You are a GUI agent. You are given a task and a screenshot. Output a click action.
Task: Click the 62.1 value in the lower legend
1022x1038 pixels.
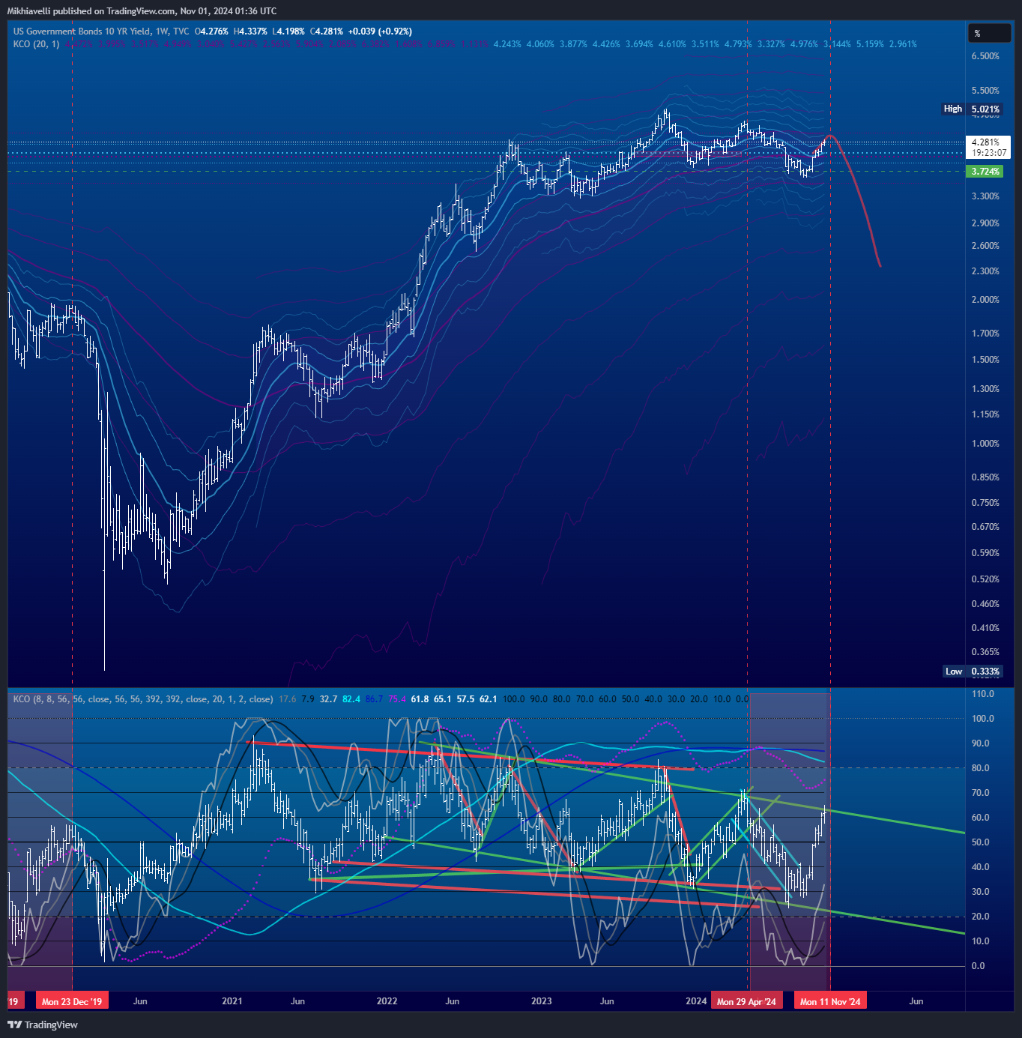pos(489,699)
